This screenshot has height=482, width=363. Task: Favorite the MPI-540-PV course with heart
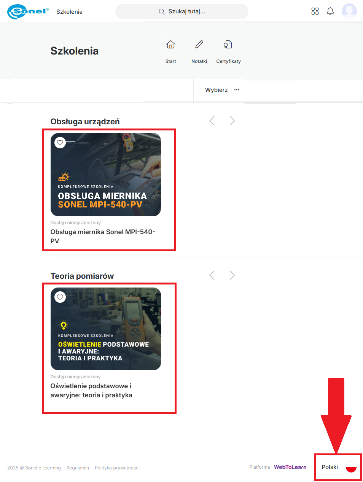pos(60,143)
